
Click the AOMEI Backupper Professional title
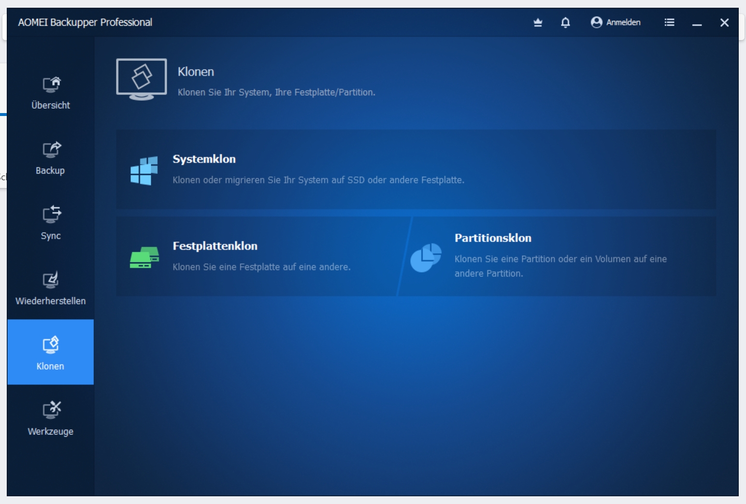[85, 22]
